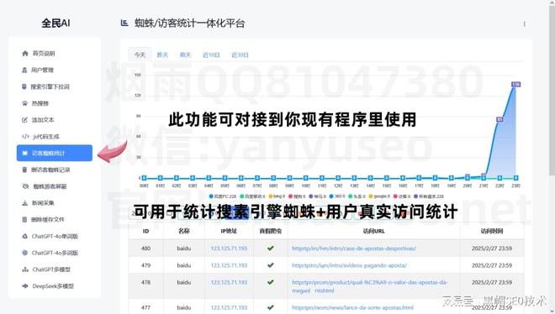This screenshot has width=555, height=314.
Task: Click 全民AI logo text
Action: 55,24
